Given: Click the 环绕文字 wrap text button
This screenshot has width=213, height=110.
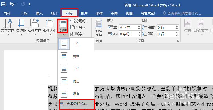Looking at the screenshot, I should point(201,27).
